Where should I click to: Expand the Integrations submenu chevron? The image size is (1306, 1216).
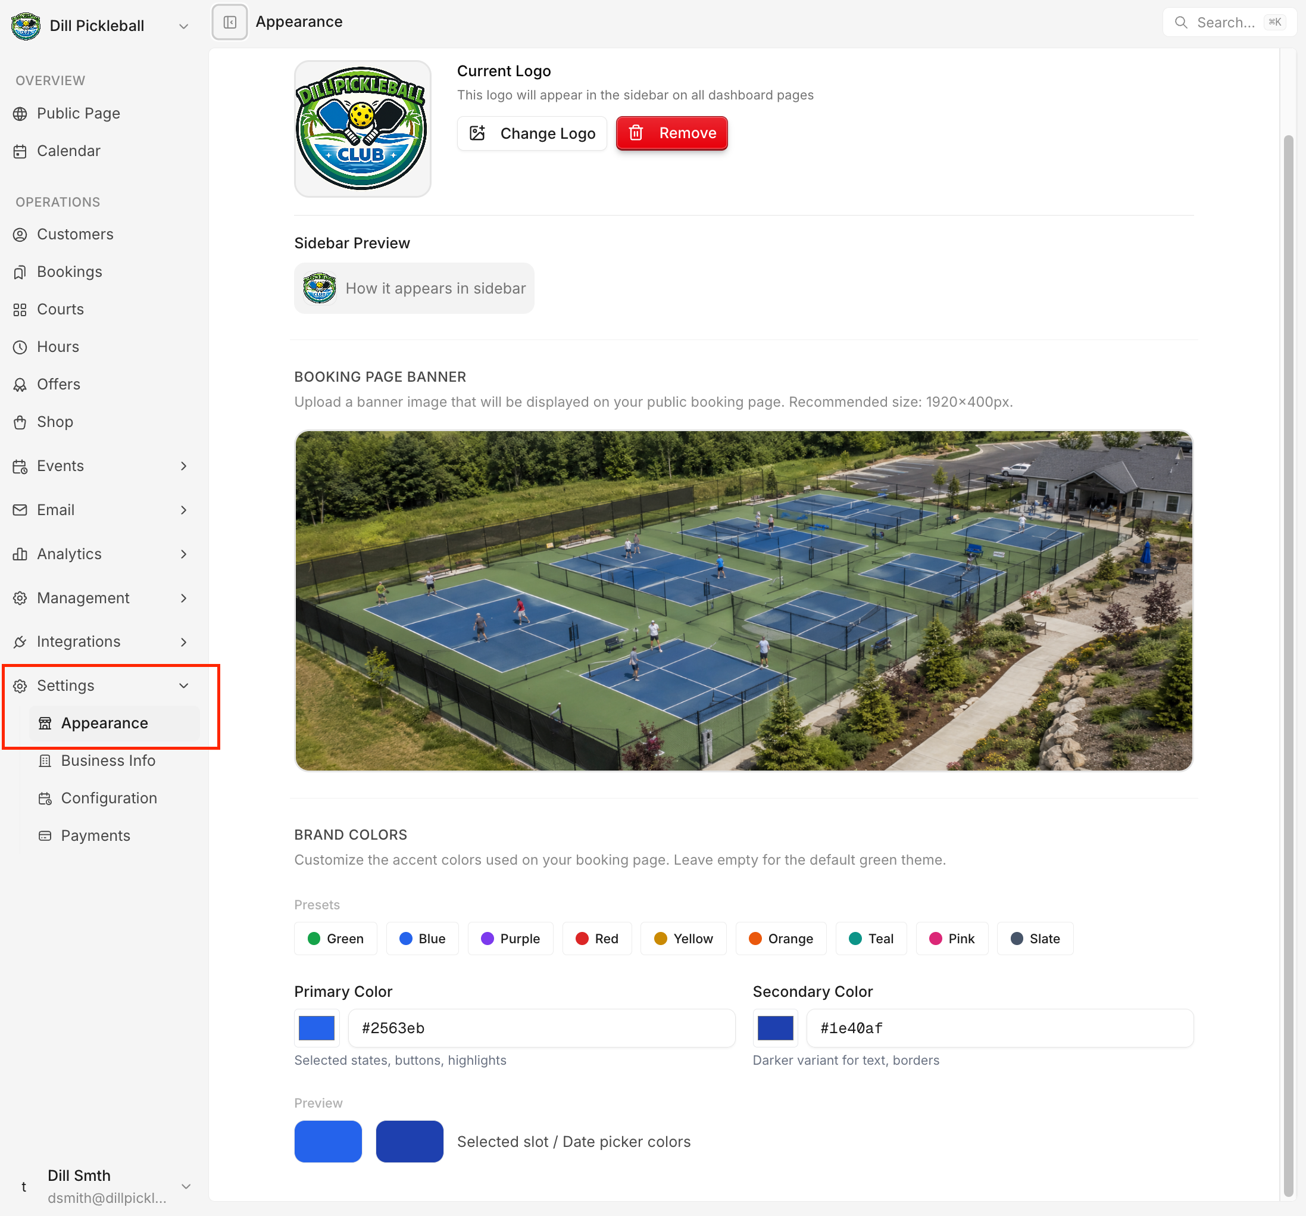[184, 642]
